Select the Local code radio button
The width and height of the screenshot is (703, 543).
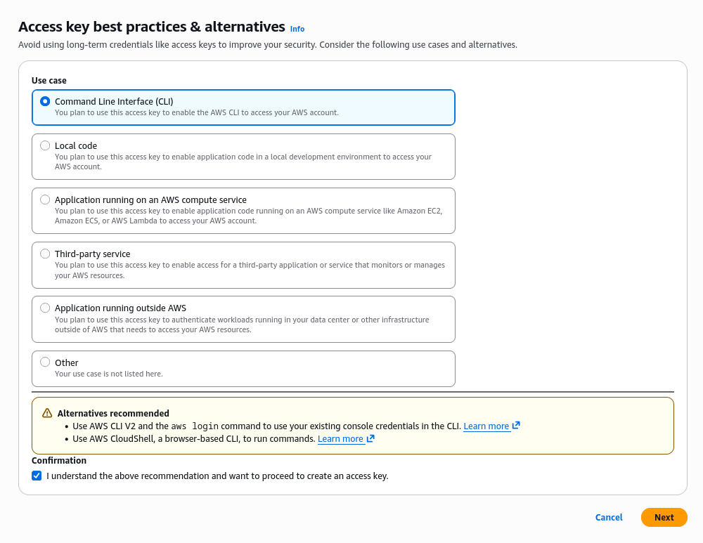(x=45, y=145)
